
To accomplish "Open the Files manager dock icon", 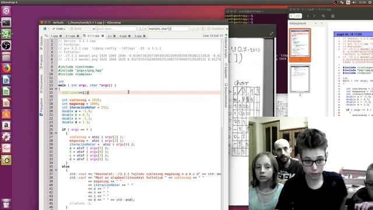I will [x=6, y=57].
